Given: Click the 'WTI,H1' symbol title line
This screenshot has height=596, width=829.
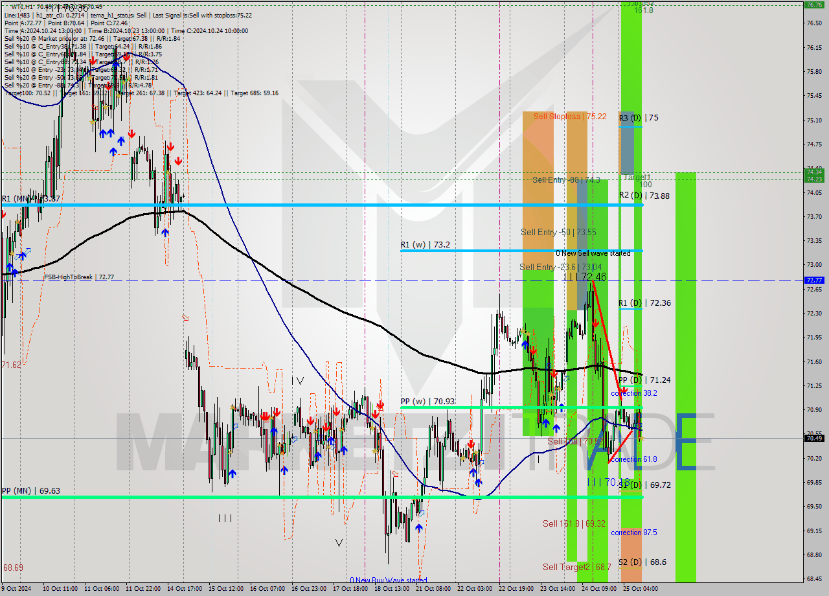Looking at the screenshot, I should click(x=56, y=7).
